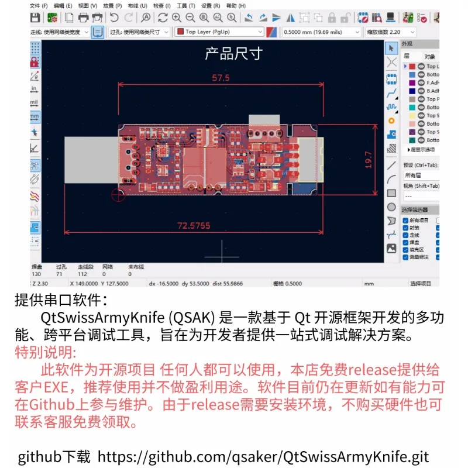Open the 视图 (V) menu
Image resolution: width=468 pixels, height=468 pixels.
pyautogui.click(x=87, y=6)
